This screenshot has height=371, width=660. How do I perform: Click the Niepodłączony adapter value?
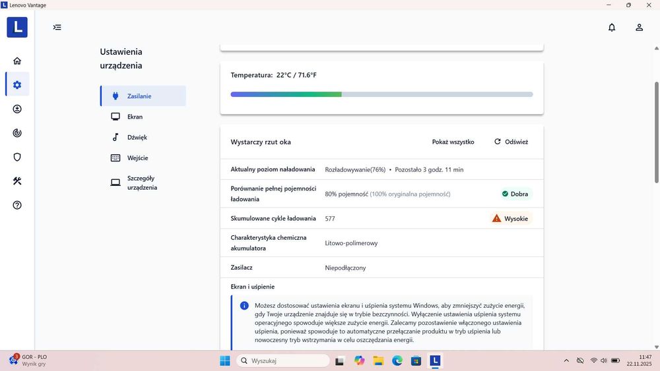point(345,268)
